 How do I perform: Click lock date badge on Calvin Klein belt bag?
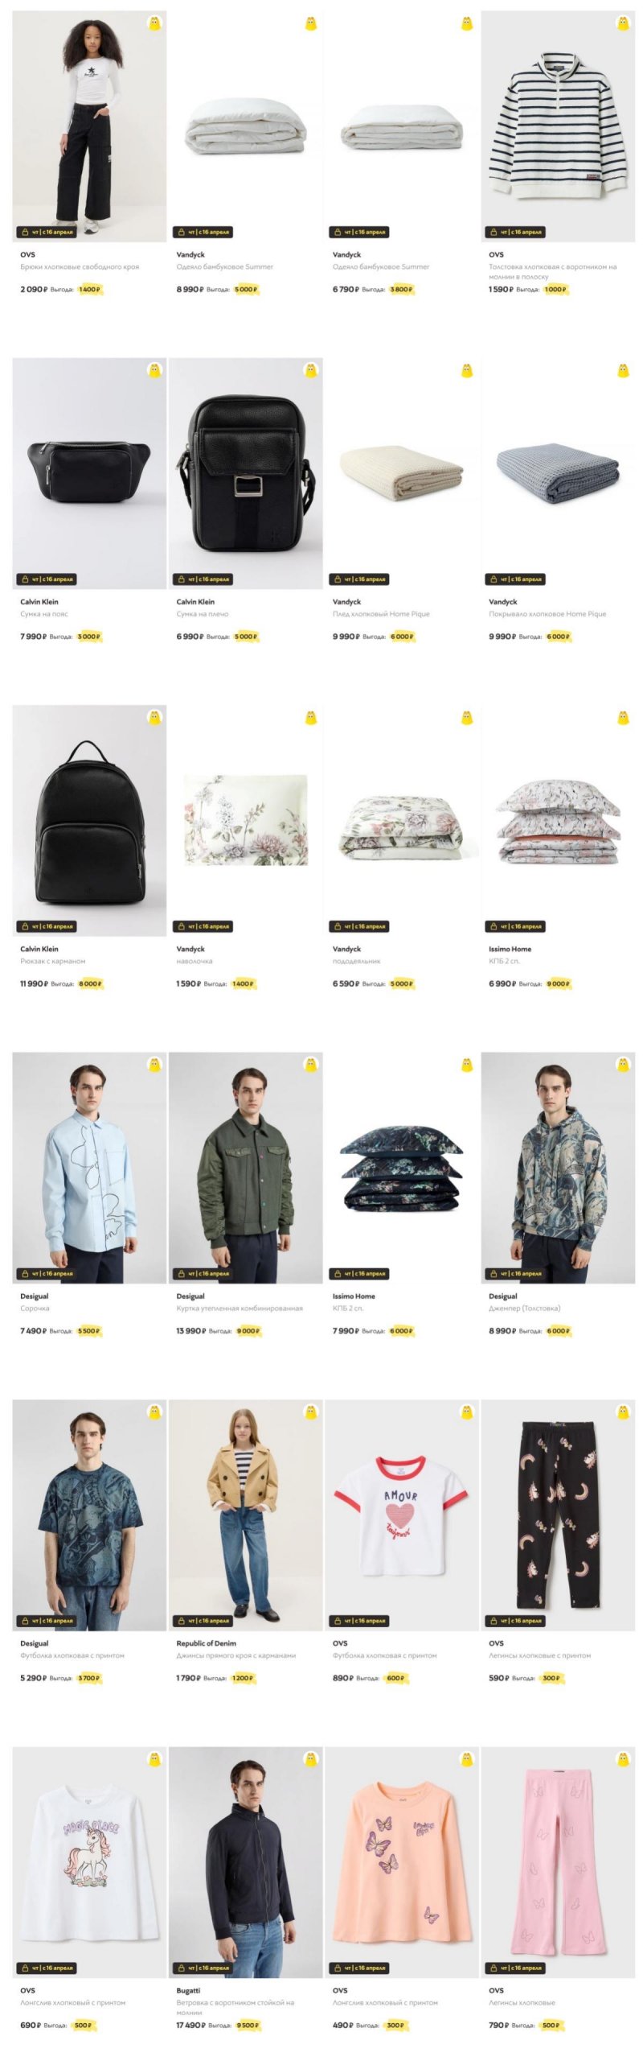47,579
